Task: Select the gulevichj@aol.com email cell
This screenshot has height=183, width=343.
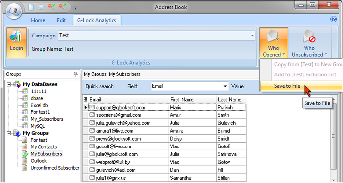Action: 129,170
